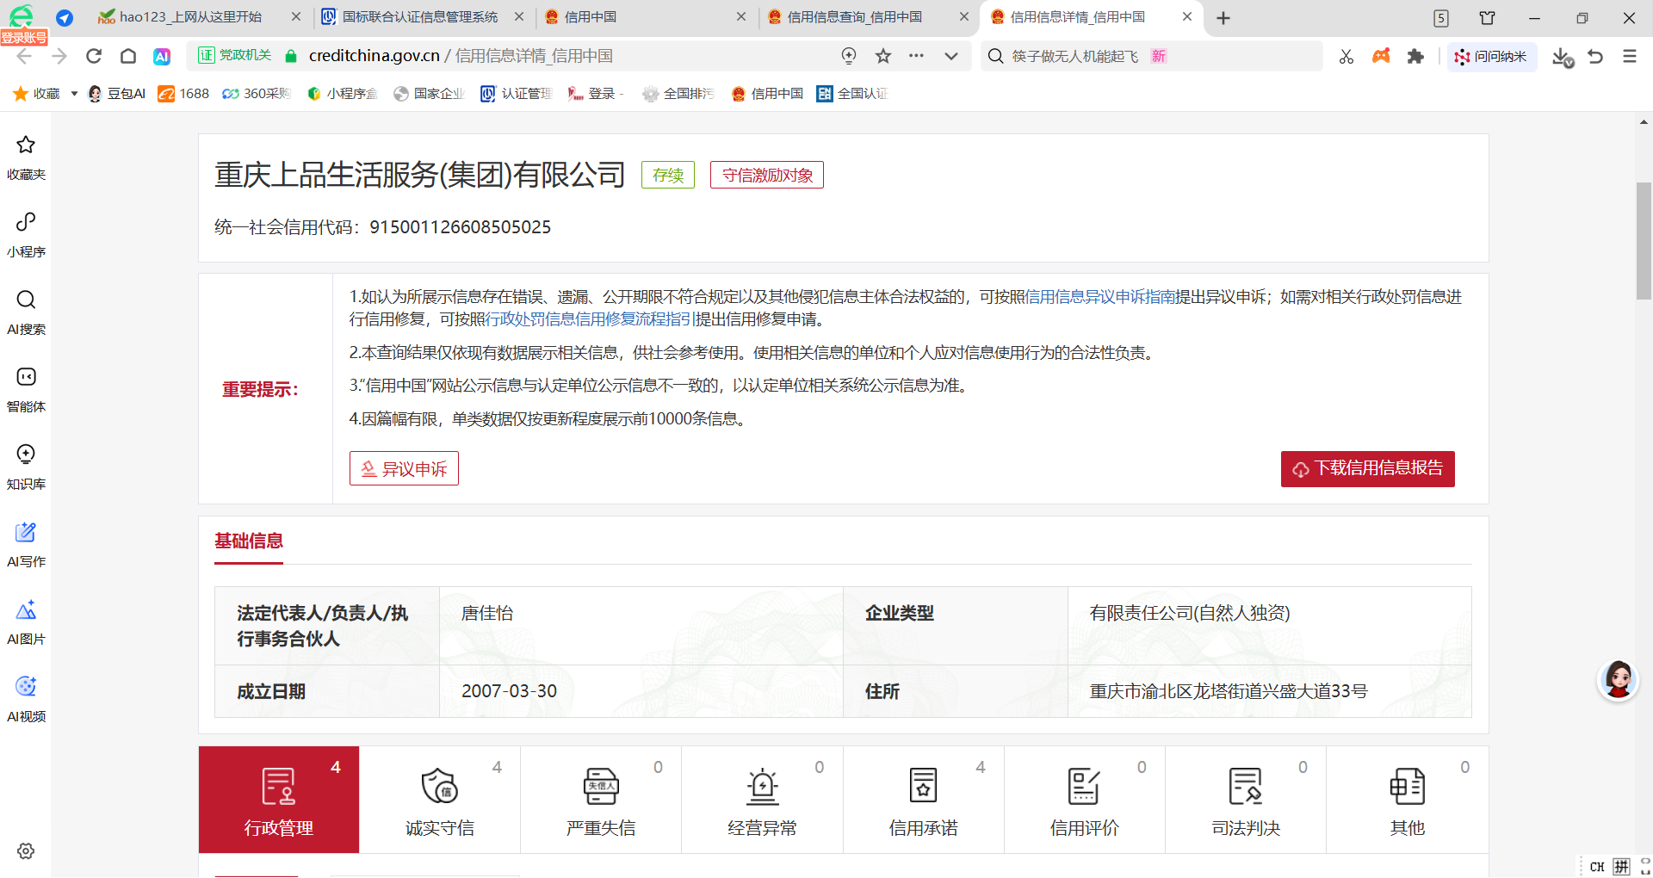The image size is (1653, 878).
Task: Open the extensions puzzle icon
Action: tap(1415, 56)
